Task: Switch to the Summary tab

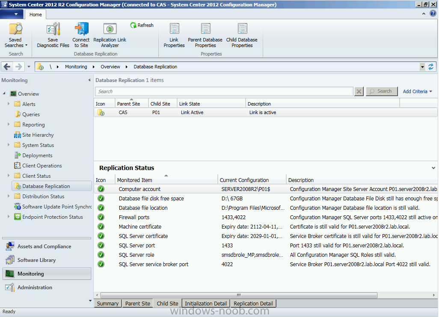Action: 108,304
